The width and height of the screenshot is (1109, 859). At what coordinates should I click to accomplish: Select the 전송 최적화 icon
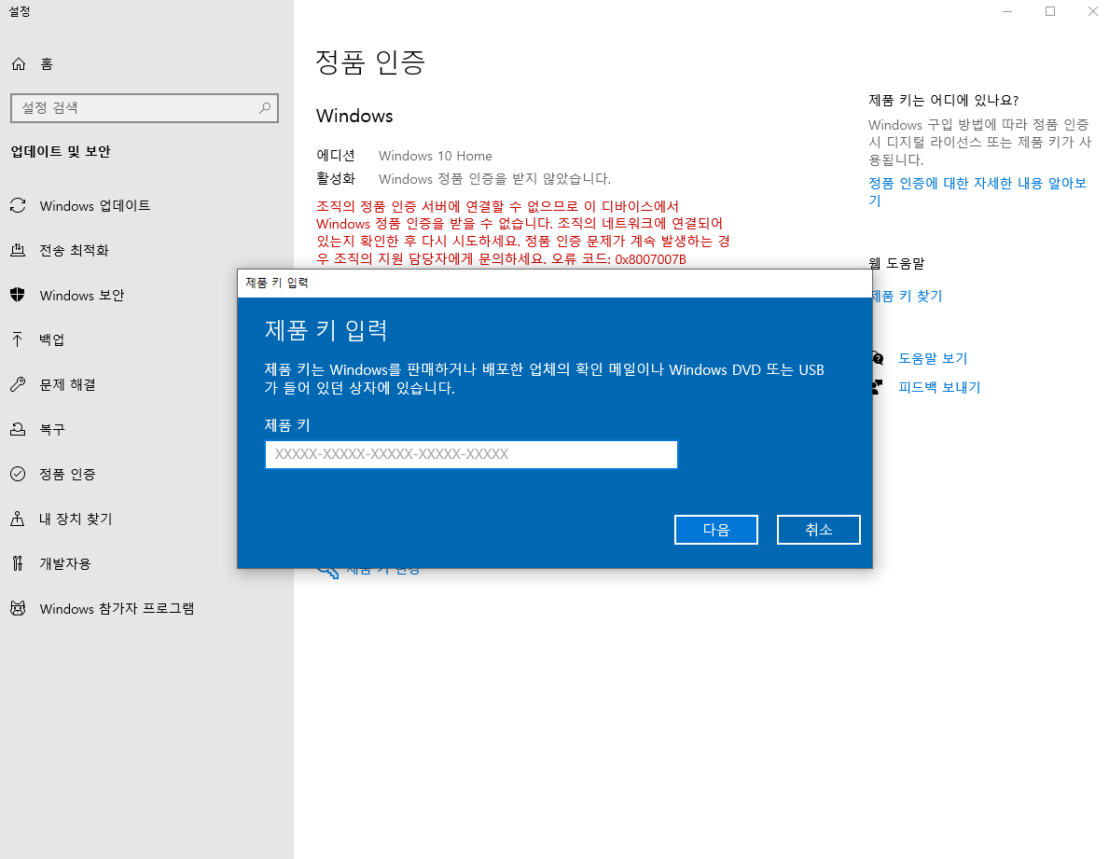(18, 250)
